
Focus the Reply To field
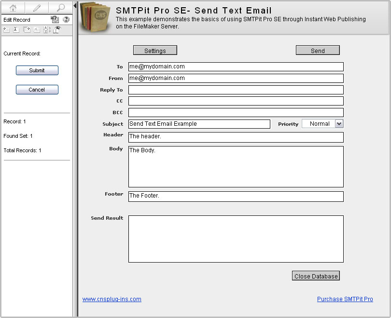point(236,90)
